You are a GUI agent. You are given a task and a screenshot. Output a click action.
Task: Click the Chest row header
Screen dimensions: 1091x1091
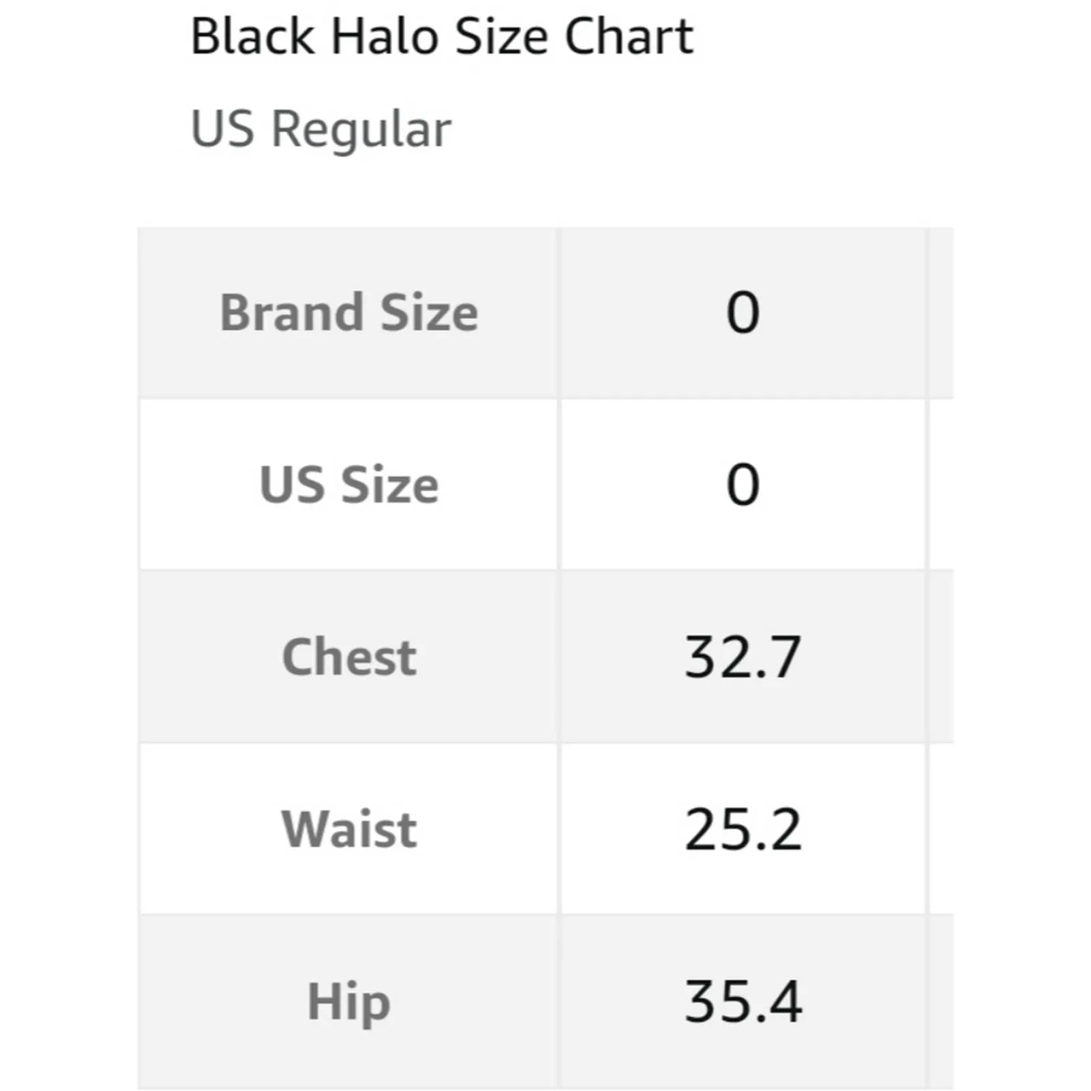tap(348, 657)
